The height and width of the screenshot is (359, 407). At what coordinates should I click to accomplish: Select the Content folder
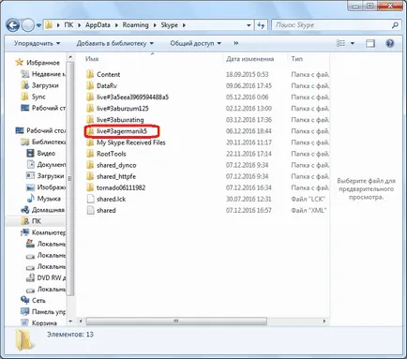[108, 74]
